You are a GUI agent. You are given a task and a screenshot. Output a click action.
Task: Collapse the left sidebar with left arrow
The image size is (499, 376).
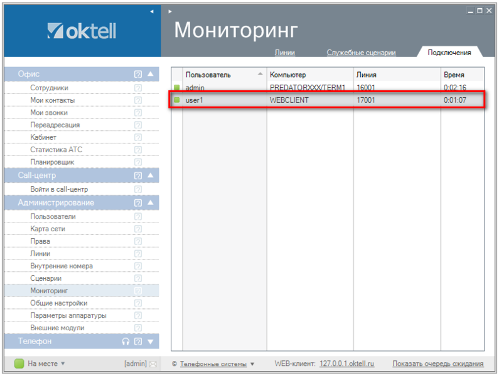tap(152, 11)
